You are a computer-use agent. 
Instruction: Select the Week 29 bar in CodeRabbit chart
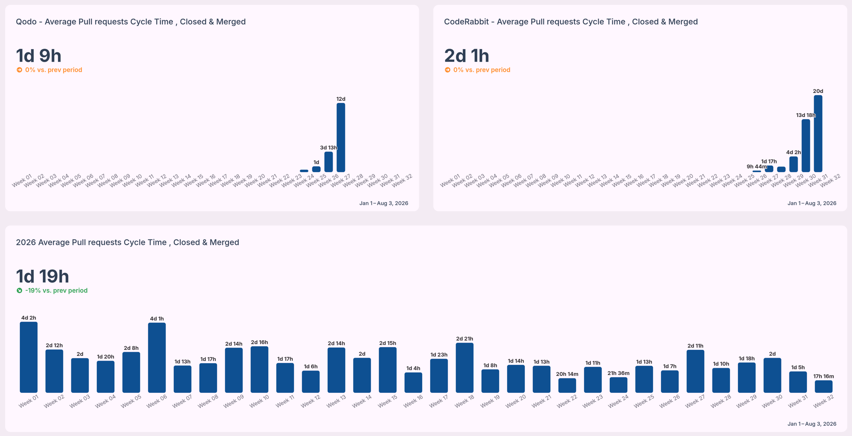794,164
